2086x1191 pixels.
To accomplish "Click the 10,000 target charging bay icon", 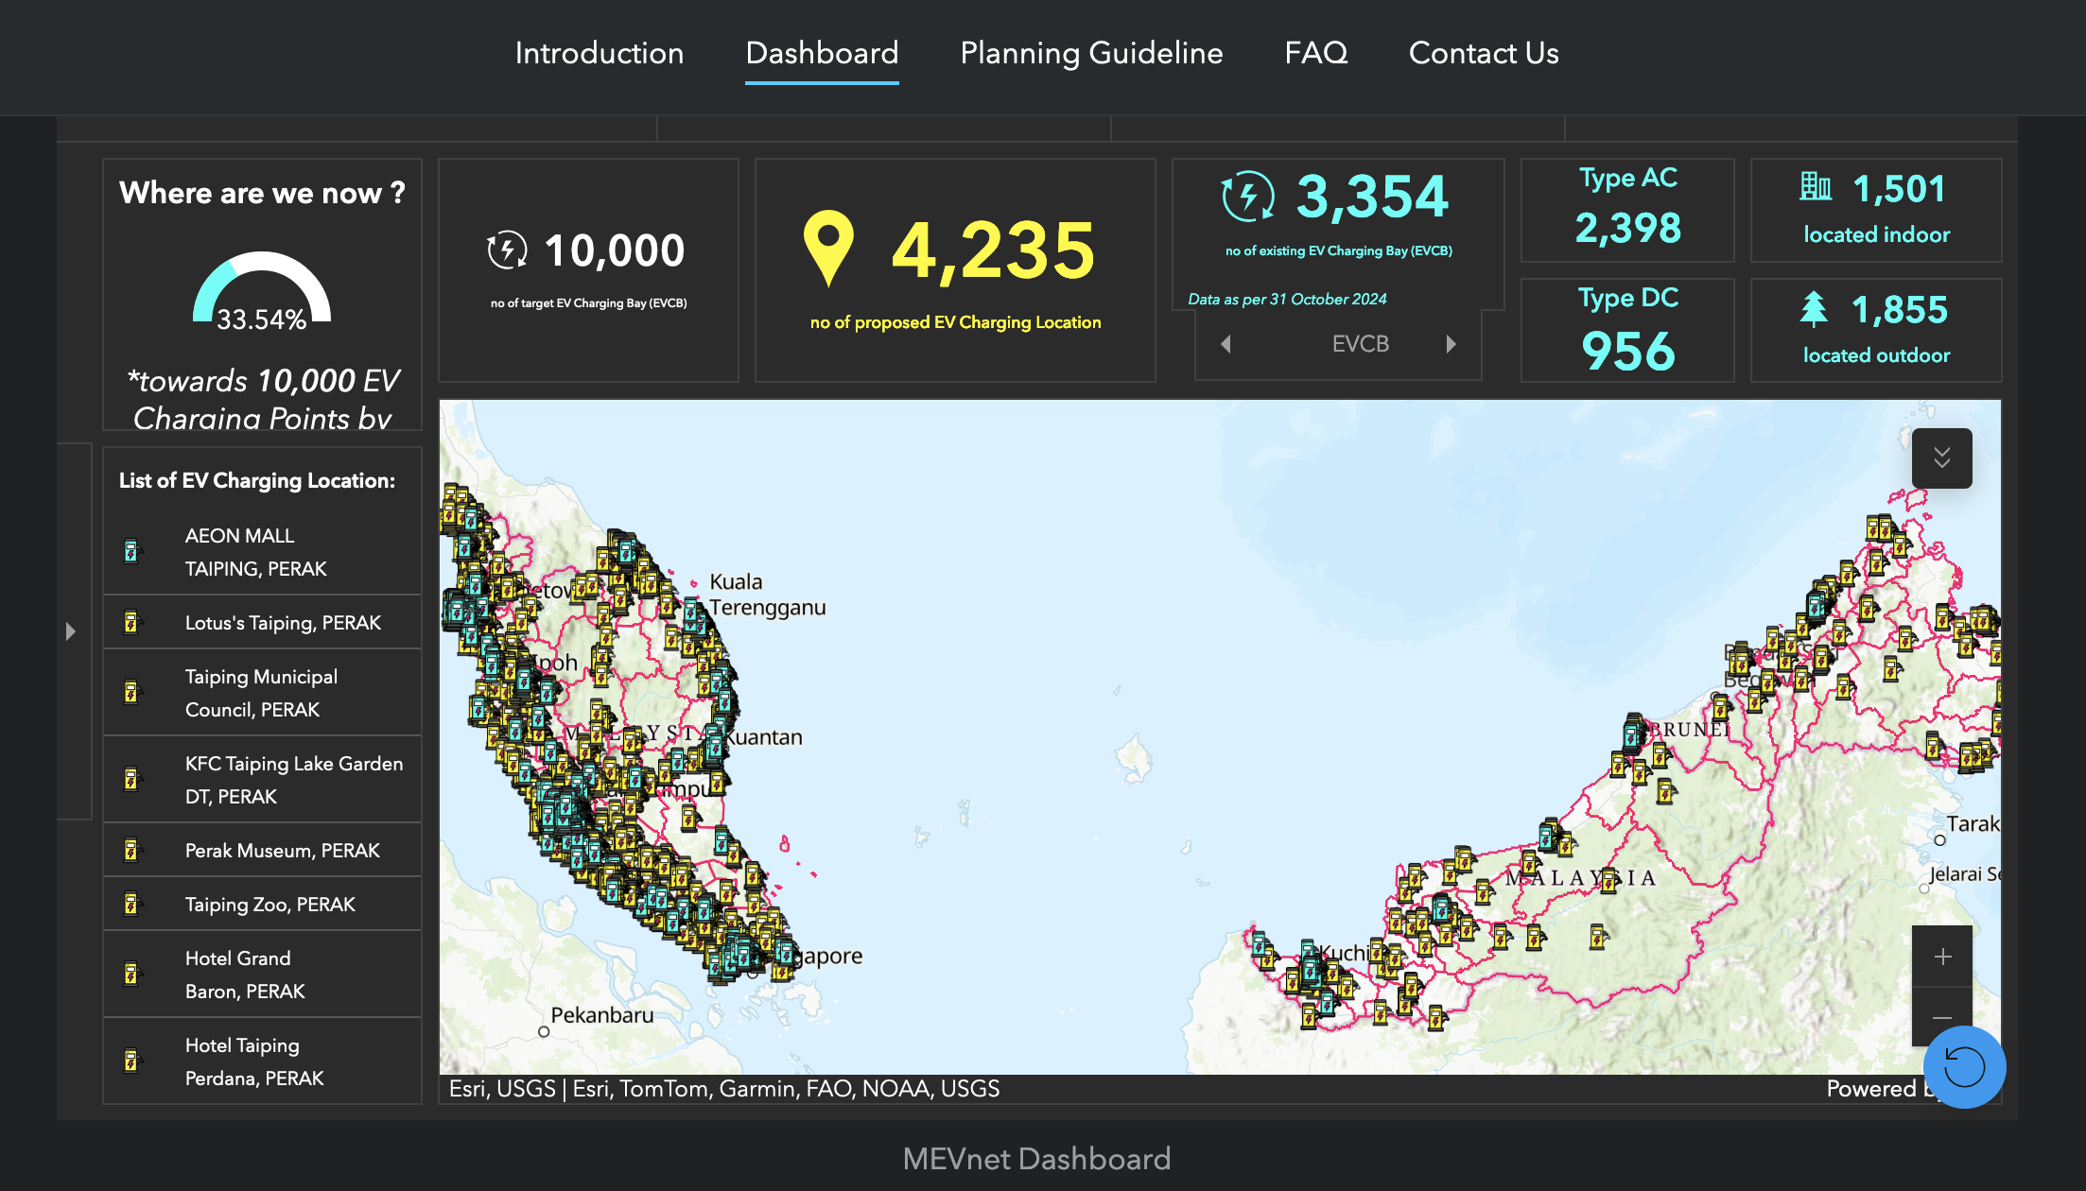I will (x=507, y=250).
